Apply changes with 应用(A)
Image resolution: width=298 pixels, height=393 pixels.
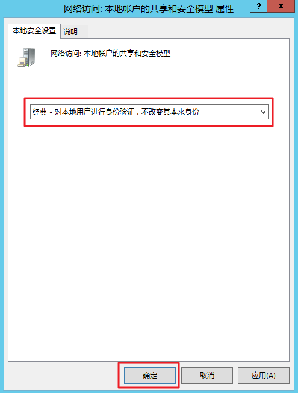(264, 375)
